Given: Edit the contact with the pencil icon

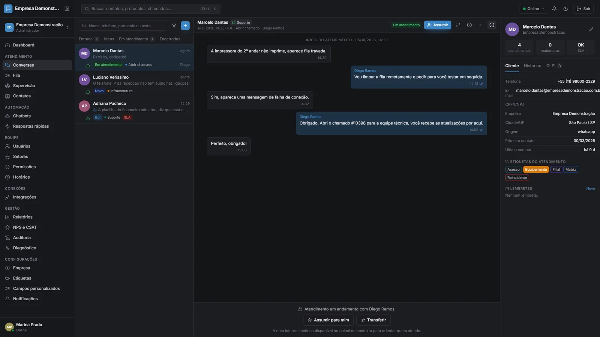Looking at the screenshot, I should click(591, 29).
